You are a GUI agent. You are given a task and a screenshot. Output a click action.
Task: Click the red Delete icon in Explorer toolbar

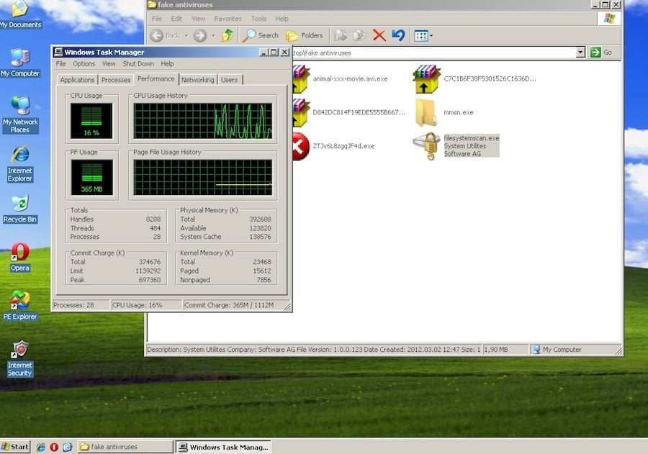pos(379,35)
